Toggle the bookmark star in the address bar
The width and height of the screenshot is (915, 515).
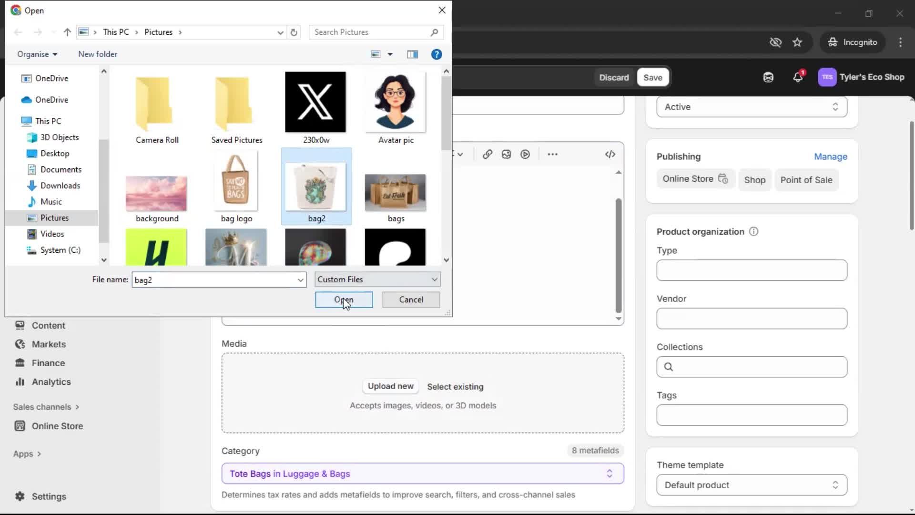(797, 42)
